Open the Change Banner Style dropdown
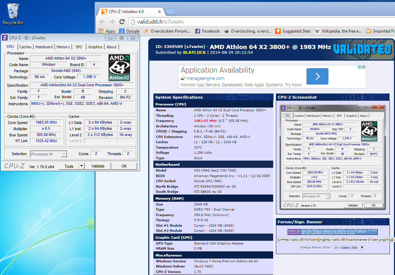395x275 pixels. coord(349,248)
